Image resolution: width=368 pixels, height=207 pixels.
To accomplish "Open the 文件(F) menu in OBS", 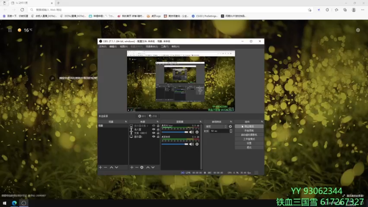I will 103,46.
